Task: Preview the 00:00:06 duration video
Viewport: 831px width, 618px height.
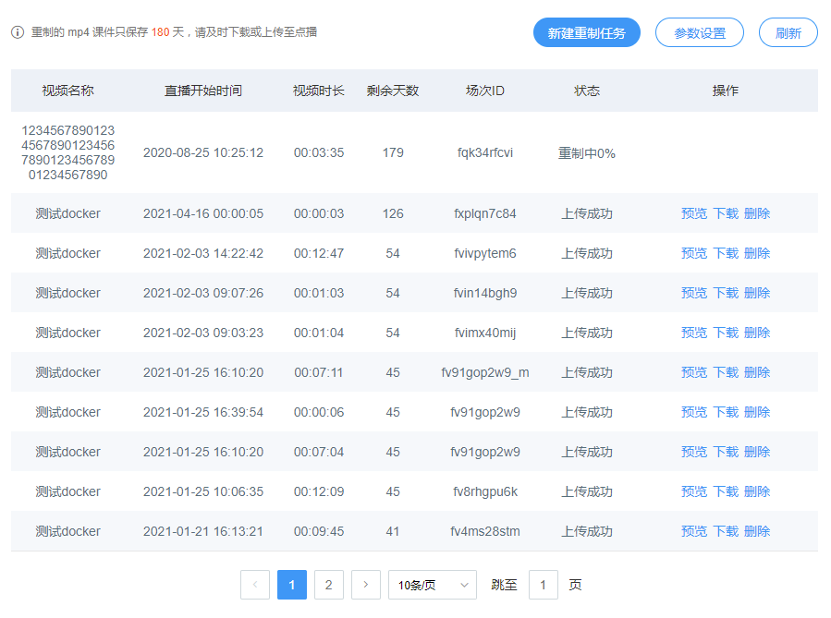Action: coord(694,412)
